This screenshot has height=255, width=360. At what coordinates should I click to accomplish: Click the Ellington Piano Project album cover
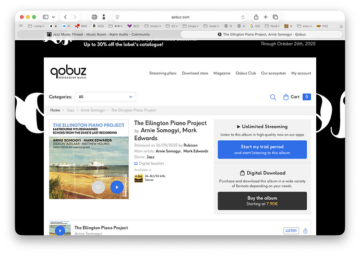point(89,159)
